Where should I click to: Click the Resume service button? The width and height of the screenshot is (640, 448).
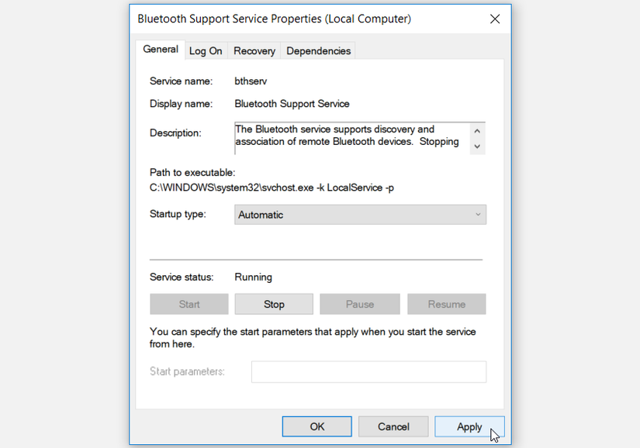[447, 304]
